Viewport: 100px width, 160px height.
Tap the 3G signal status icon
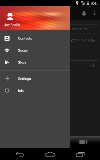(x=83, y=3)
